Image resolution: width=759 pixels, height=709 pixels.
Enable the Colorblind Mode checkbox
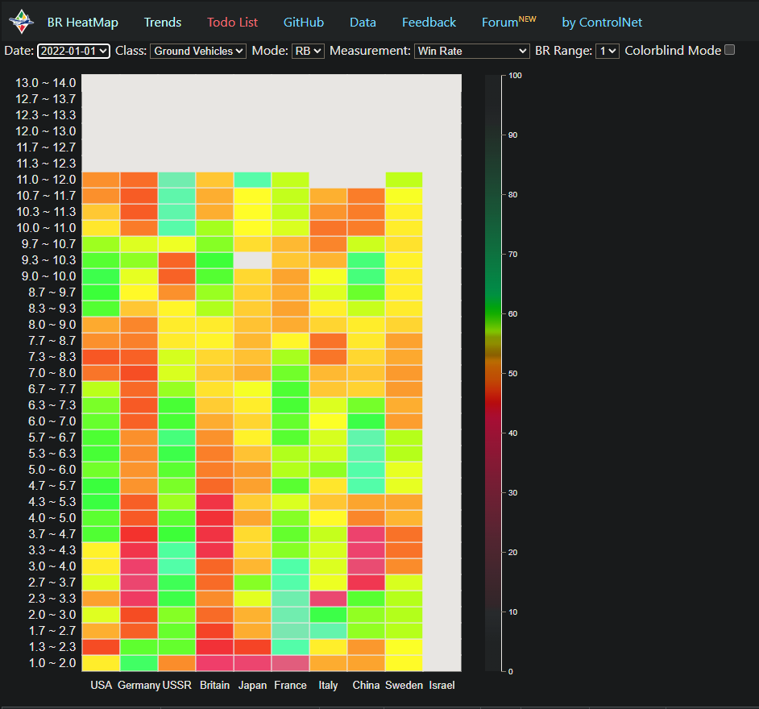pyautogui.click(x=729, y=50)
